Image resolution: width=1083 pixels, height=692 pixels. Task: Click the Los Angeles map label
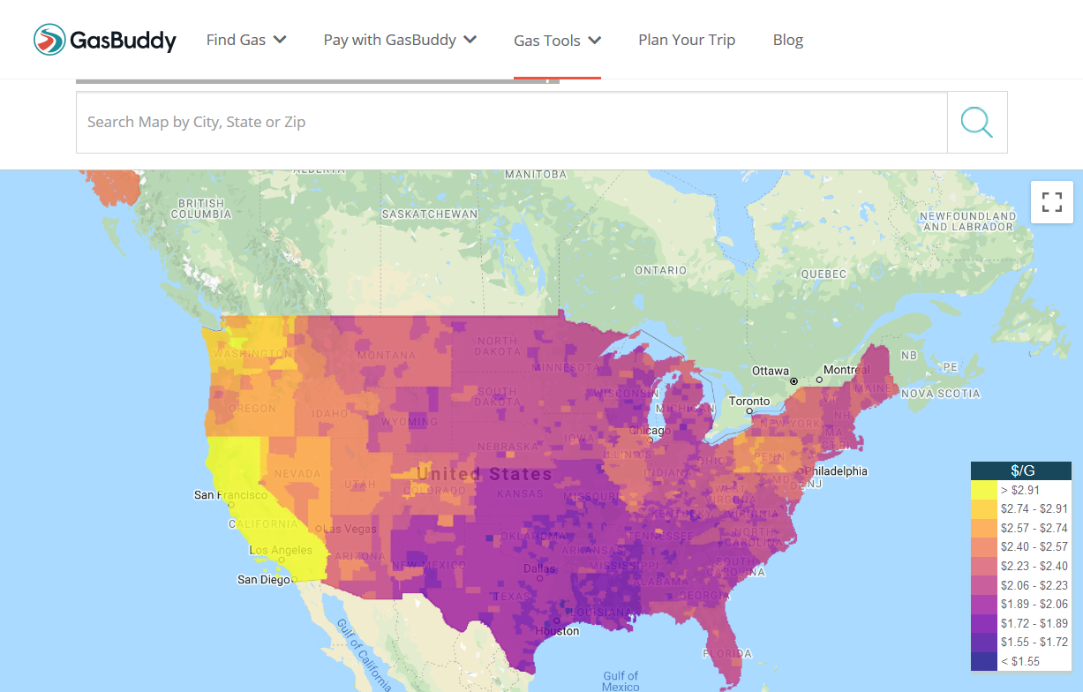point(281,551)
